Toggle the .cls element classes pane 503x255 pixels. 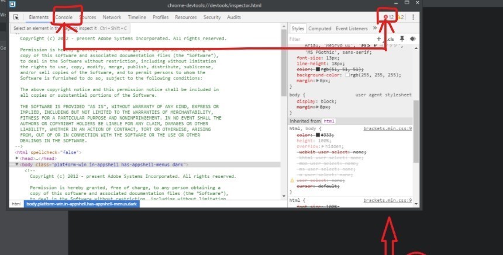[390, 39]
